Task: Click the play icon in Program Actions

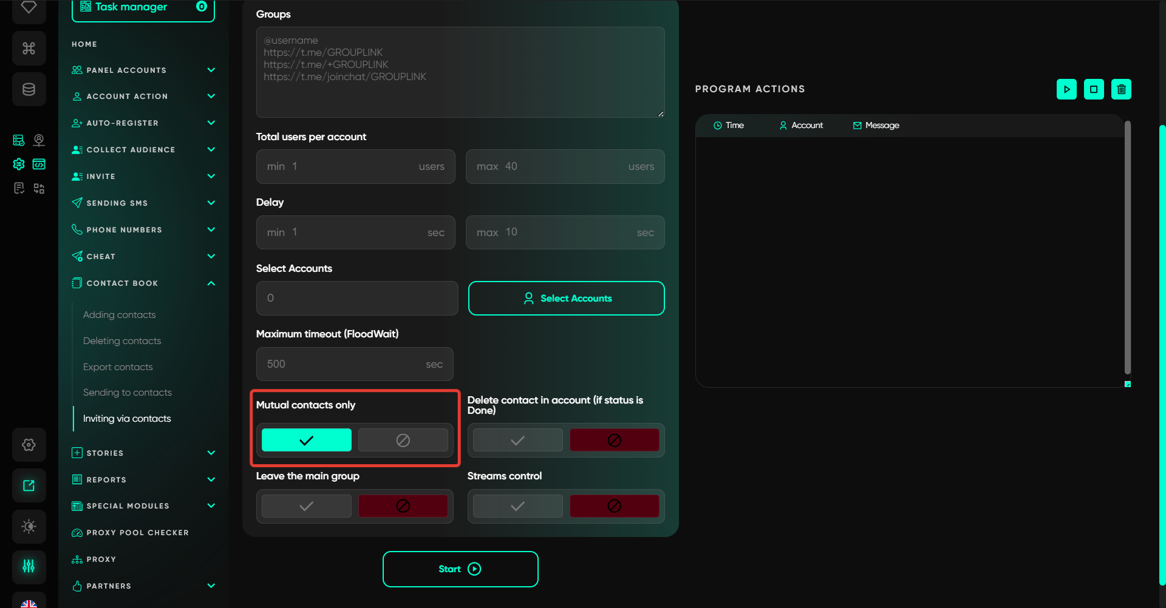Action: (1066, 89)
